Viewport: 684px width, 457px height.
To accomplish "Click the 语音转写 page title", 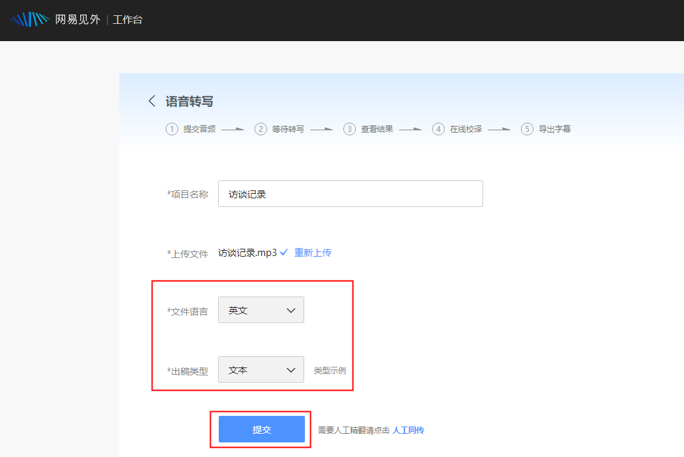I will pyautogui.click(x=190, y=101).
